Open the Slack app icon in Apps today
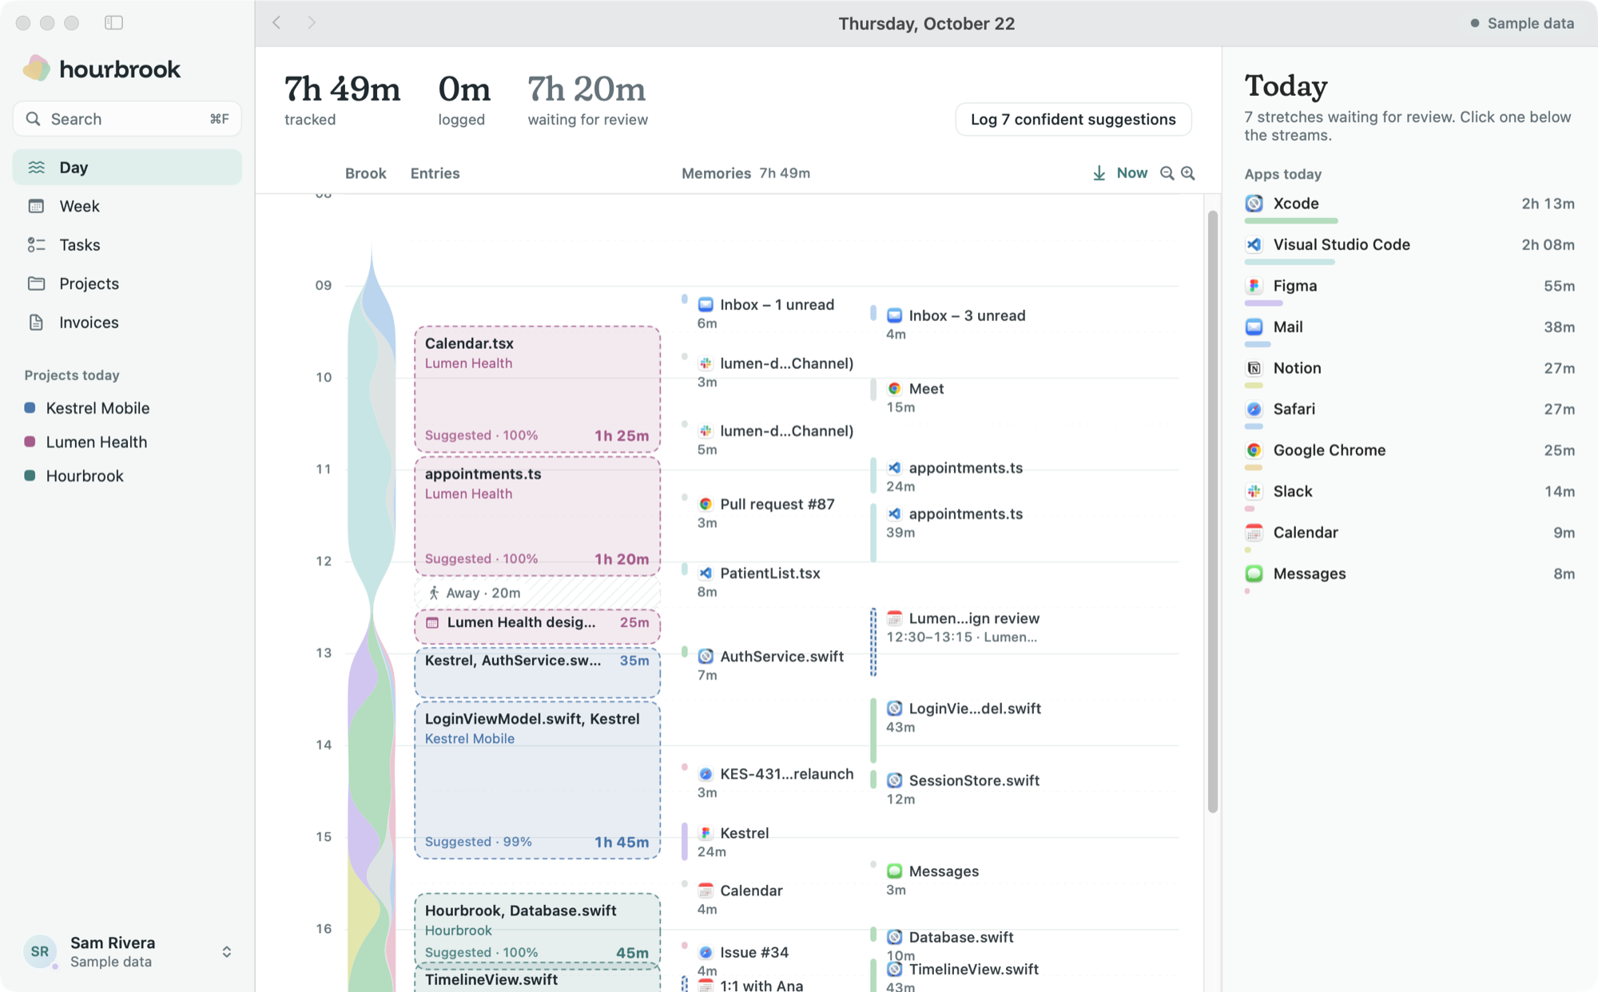1598x992 pixels. [1254, 491]
